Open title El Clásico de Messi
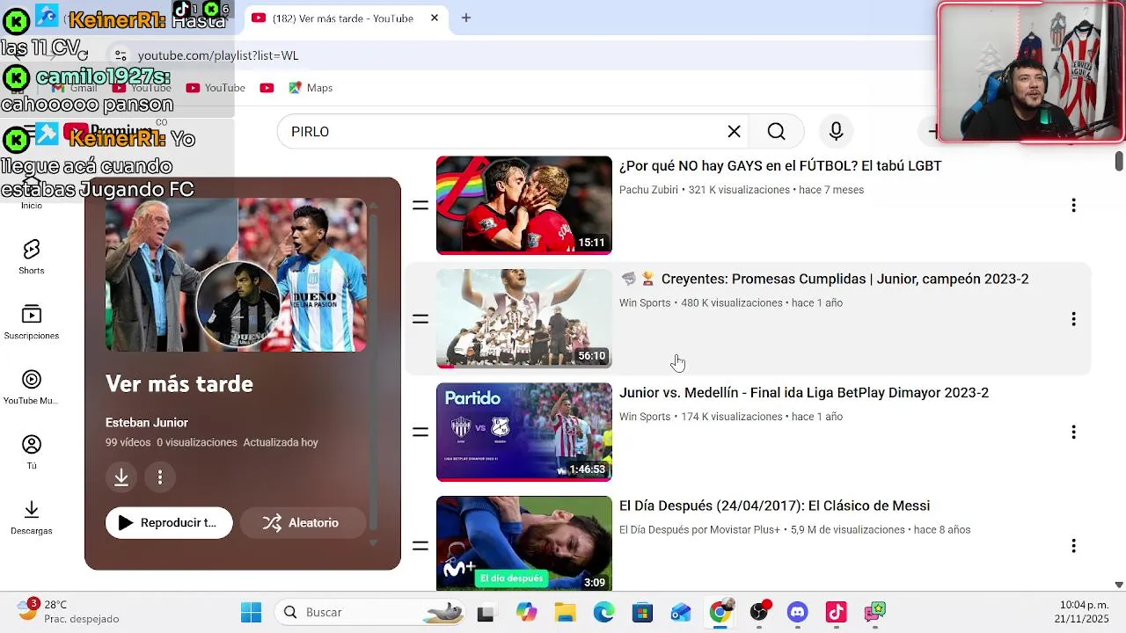Screen dimensions: 1126x633 (774, 506)
